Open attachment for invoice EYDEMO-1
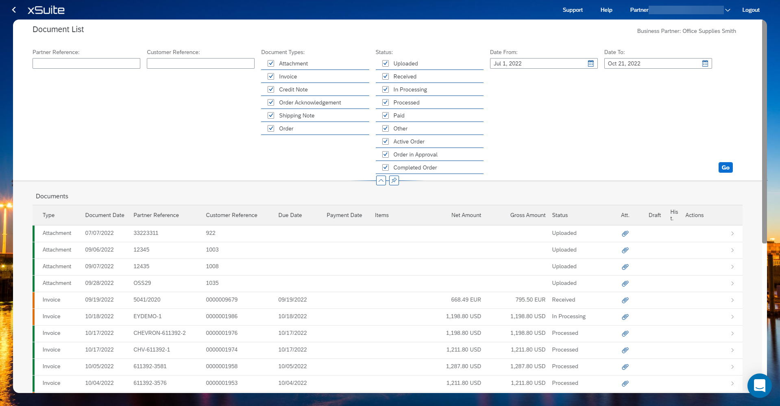 click(625, 317)
